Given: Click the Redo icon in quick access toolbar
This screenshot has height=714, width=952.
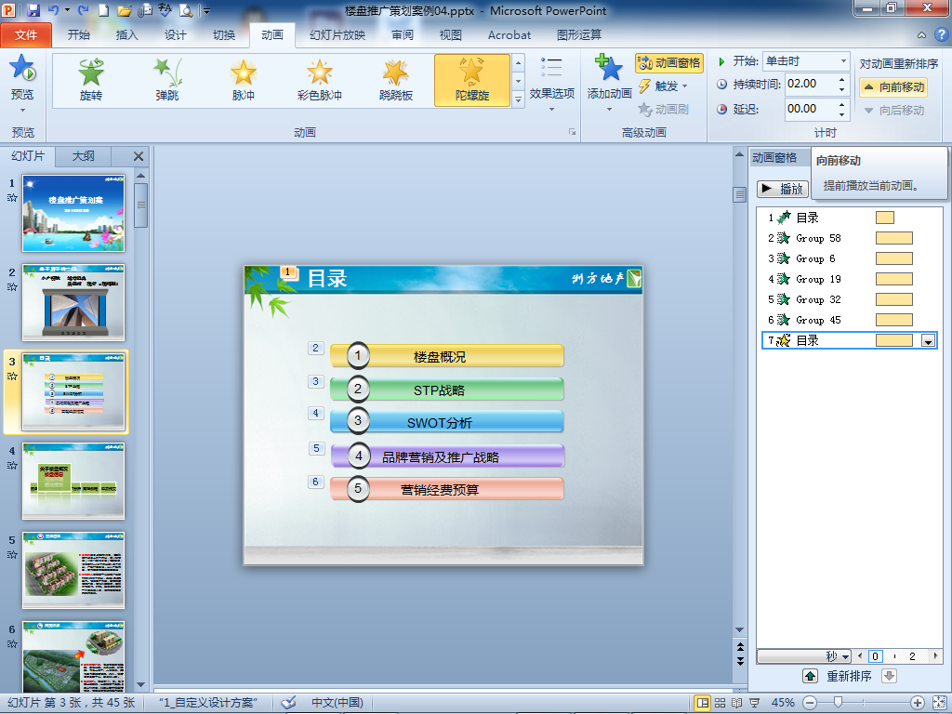Looking at the screenshot, I should click(84, 10).
